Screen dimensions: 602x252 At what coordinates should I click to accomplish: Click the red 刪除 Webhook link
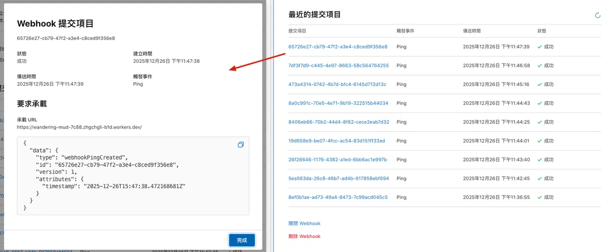tap(304, 236)
